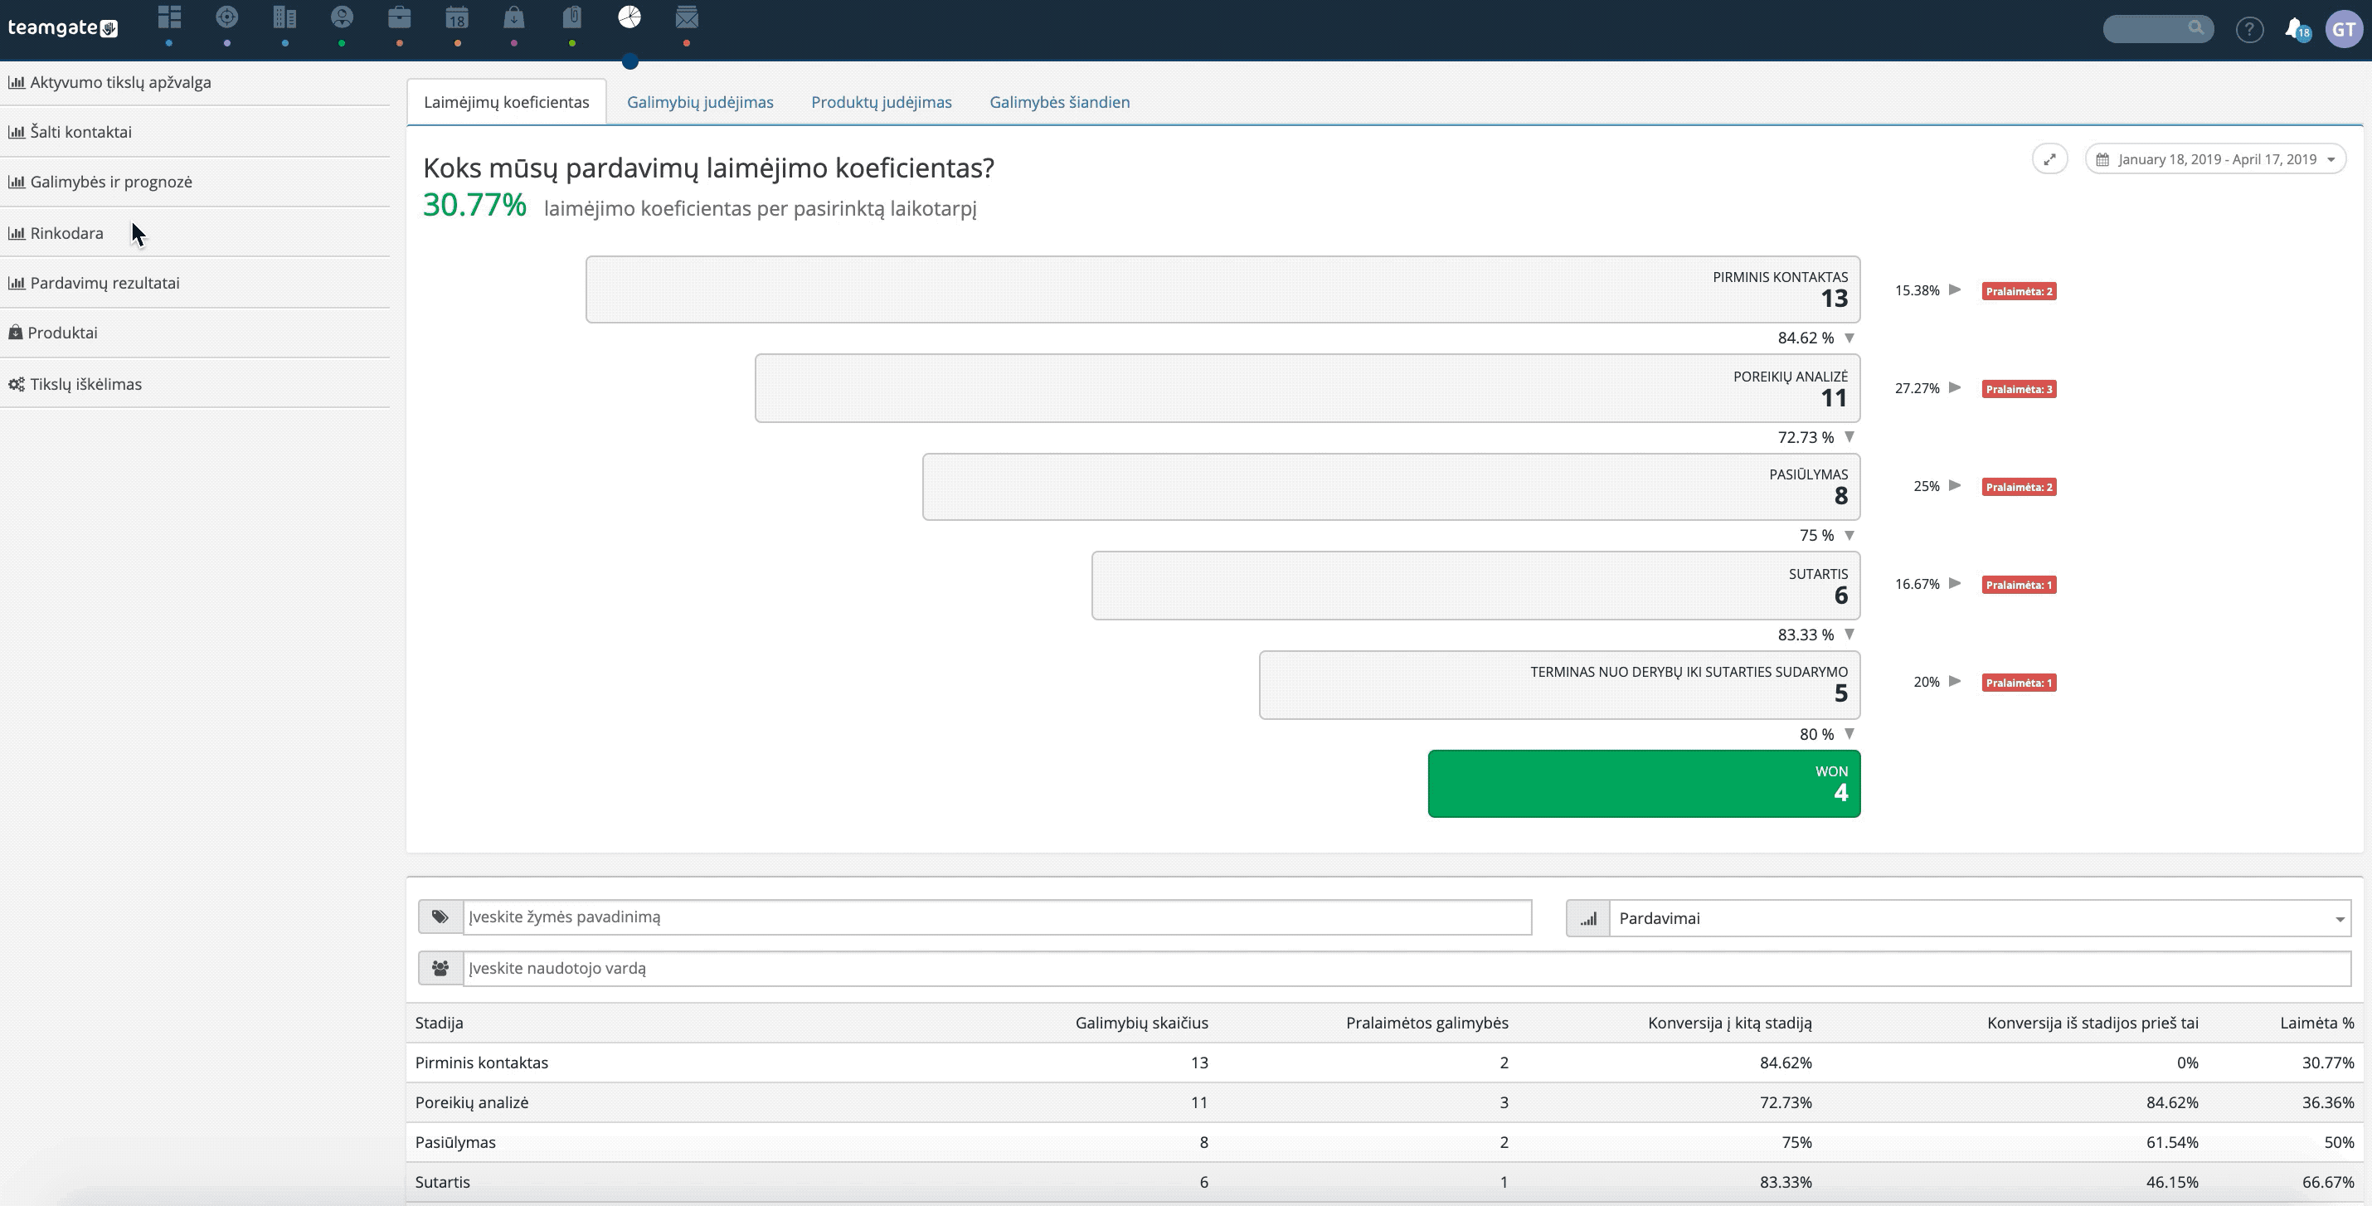Select the Laimėjimų koeficientas tab

point(507,102)
